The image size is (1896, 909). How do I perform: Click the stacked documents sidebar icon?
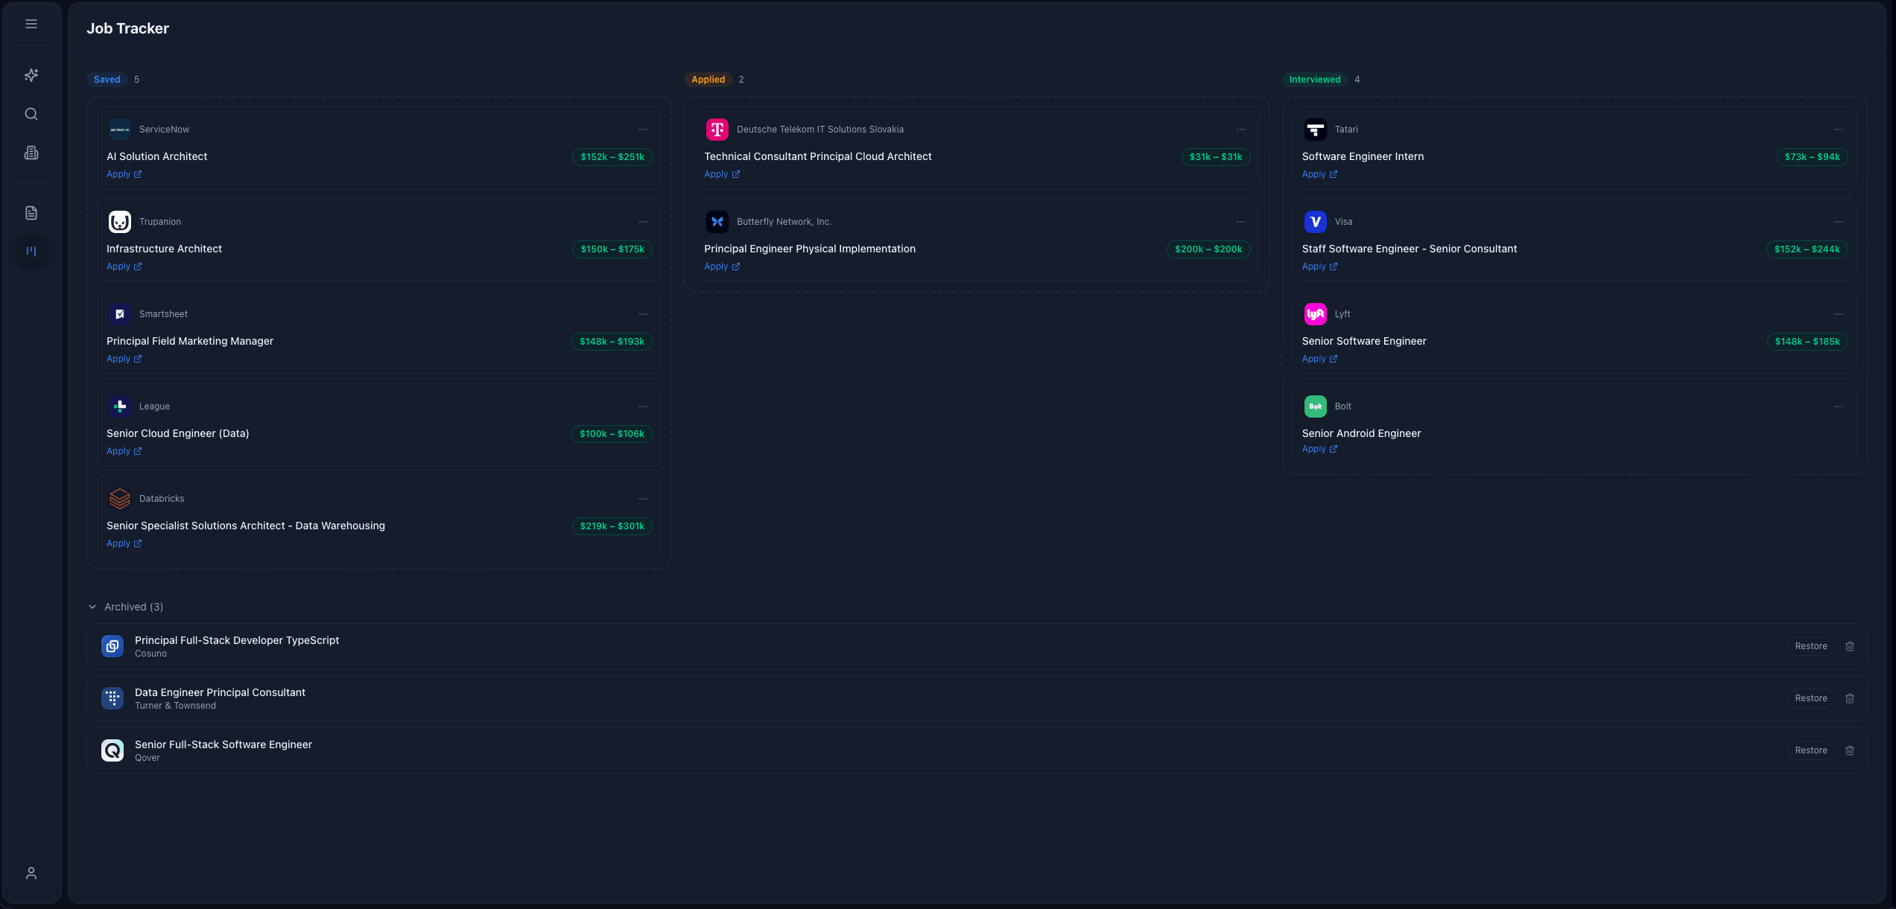(x=31, y=153)
